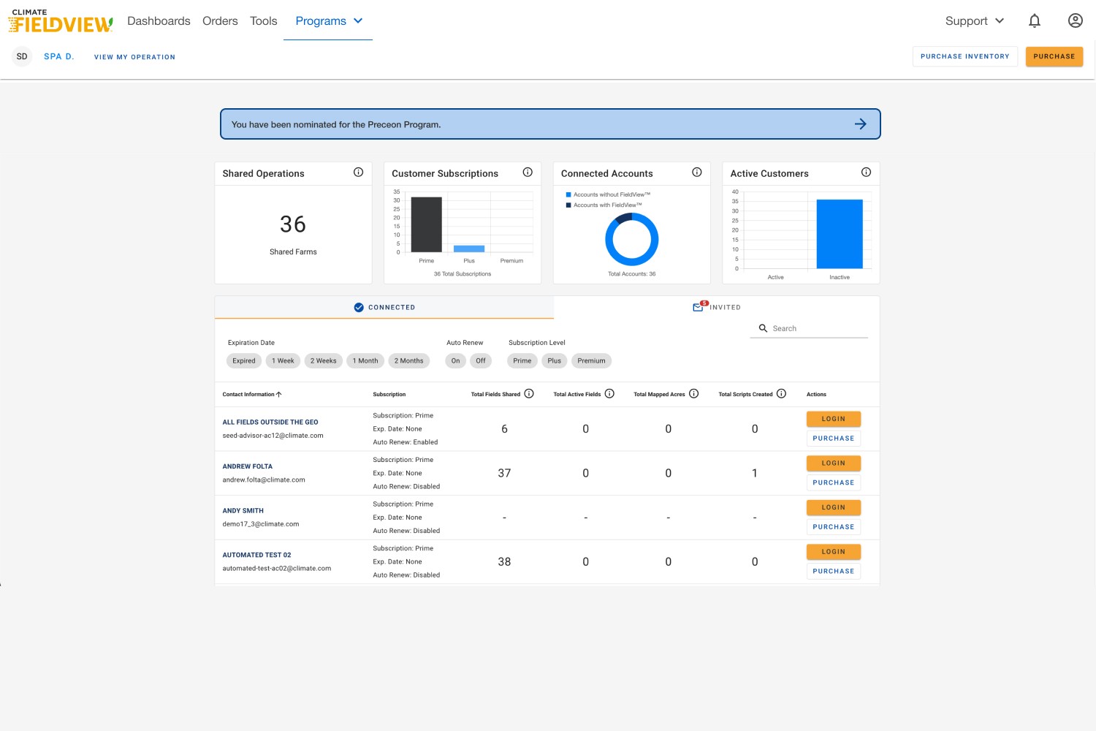Viewport: 1096px width, 731px height.
Task: Click the Search input field
Action: 809,328
